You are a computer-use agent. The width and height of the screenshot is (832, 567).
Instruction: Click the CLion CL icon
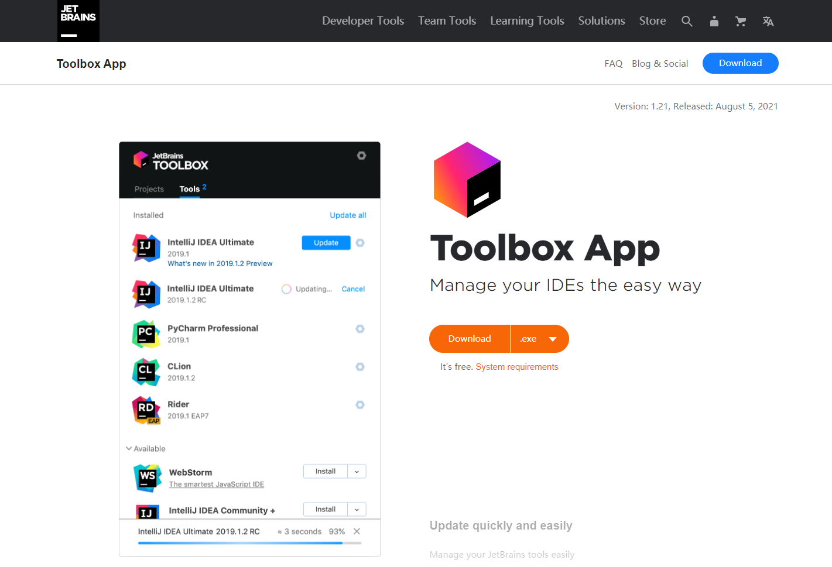coord(146,372)
